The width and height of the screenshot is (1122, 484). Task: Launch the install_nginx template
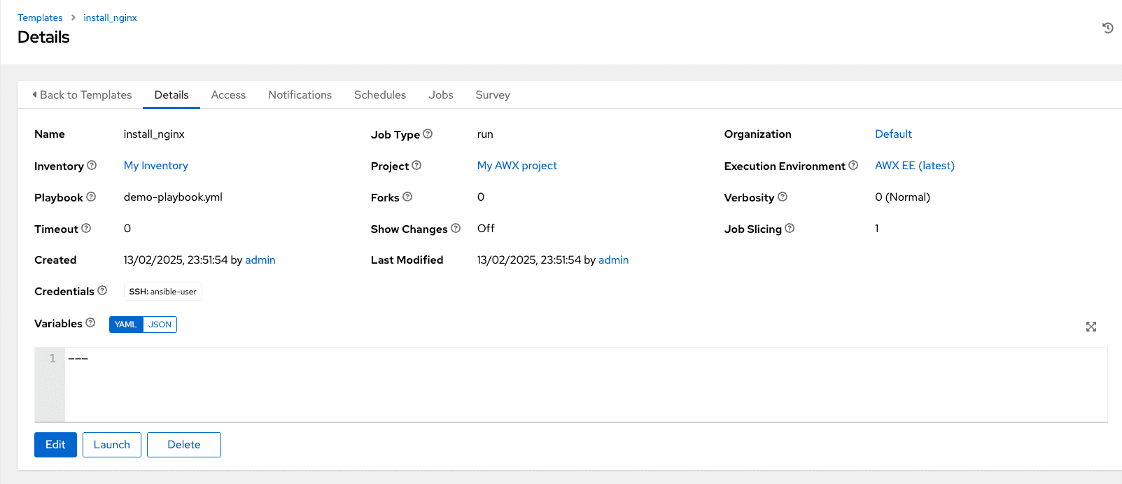112,445
